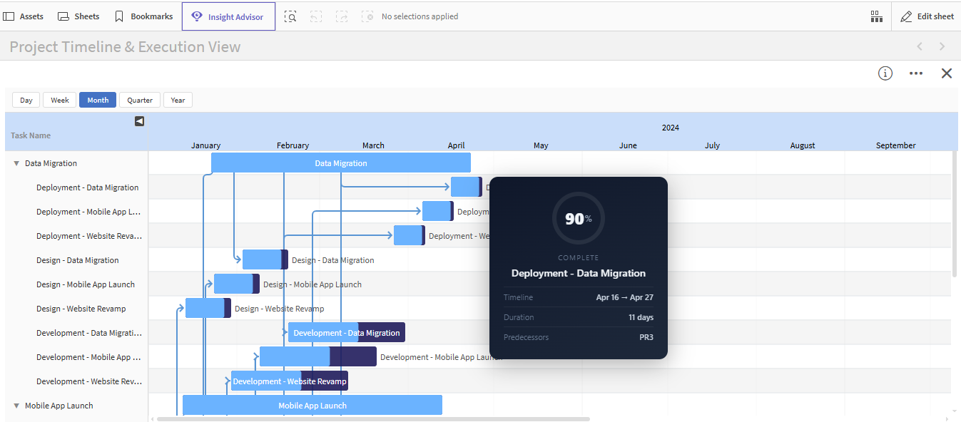This screenshot has height=422, width=961.
Task: Click the step forward selection icon
Action: click(x=342, y=16)
